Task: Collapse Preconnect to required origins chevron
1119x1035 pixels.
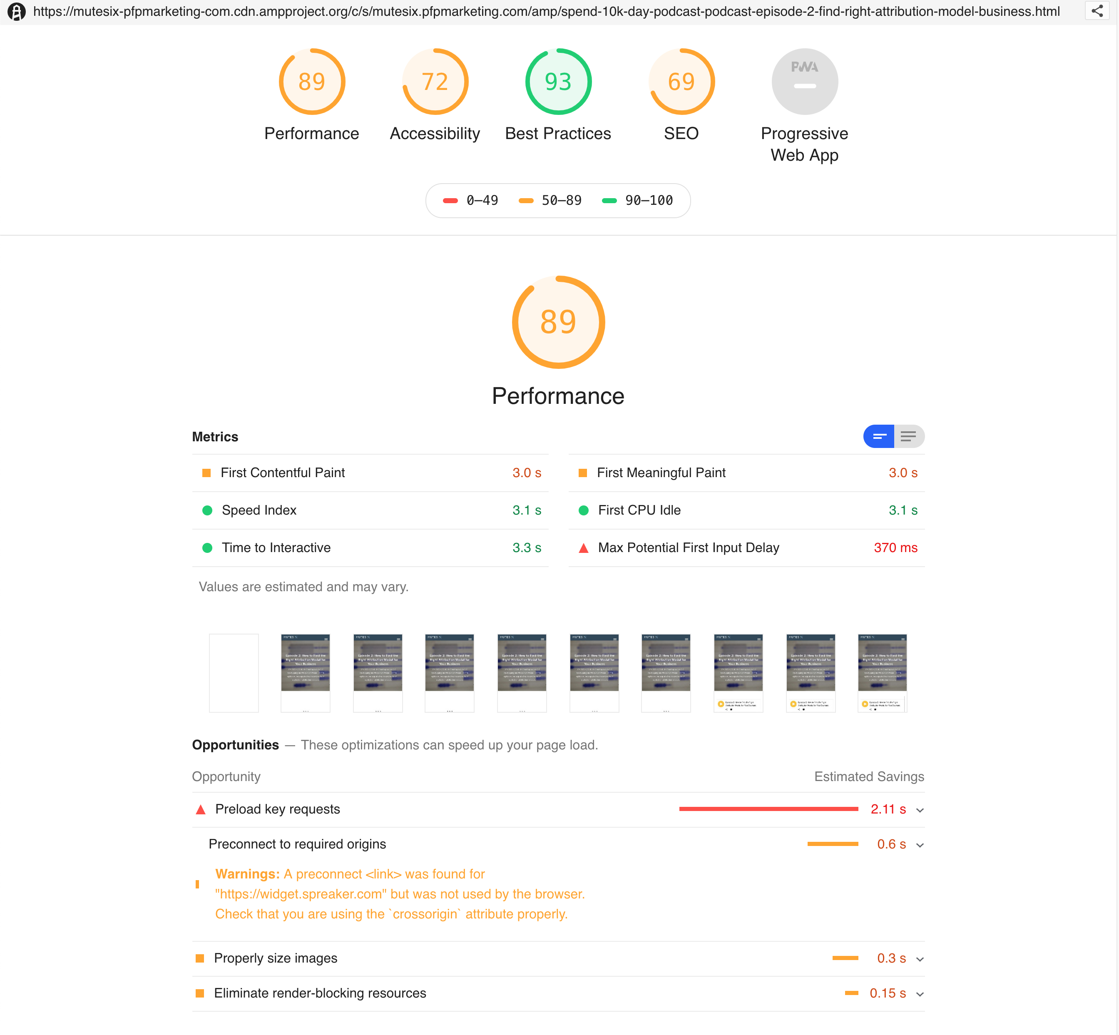Action: point(920,845)
